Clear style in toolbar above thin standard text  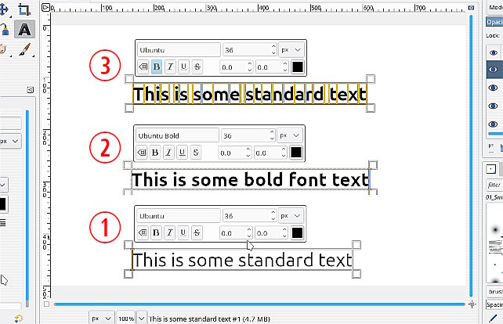[143, 232]
